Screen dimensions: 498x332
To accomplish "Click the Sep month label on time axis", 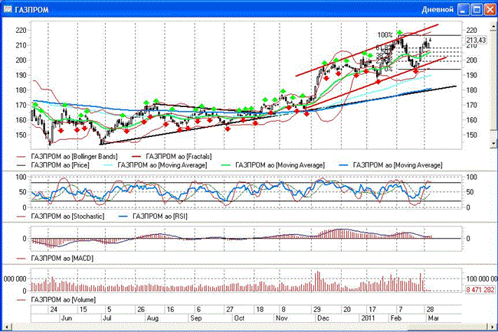I will pyautogui.click(x=195, y=318).
